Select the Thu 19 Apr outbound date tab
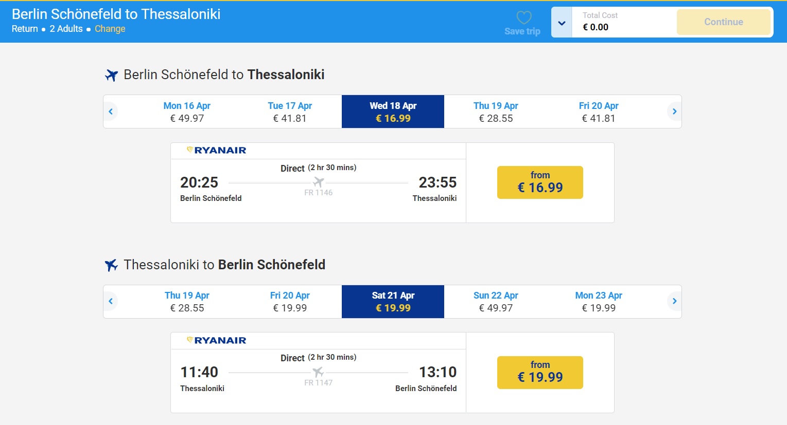Viewport: 787px width, 425px height. 496,112
